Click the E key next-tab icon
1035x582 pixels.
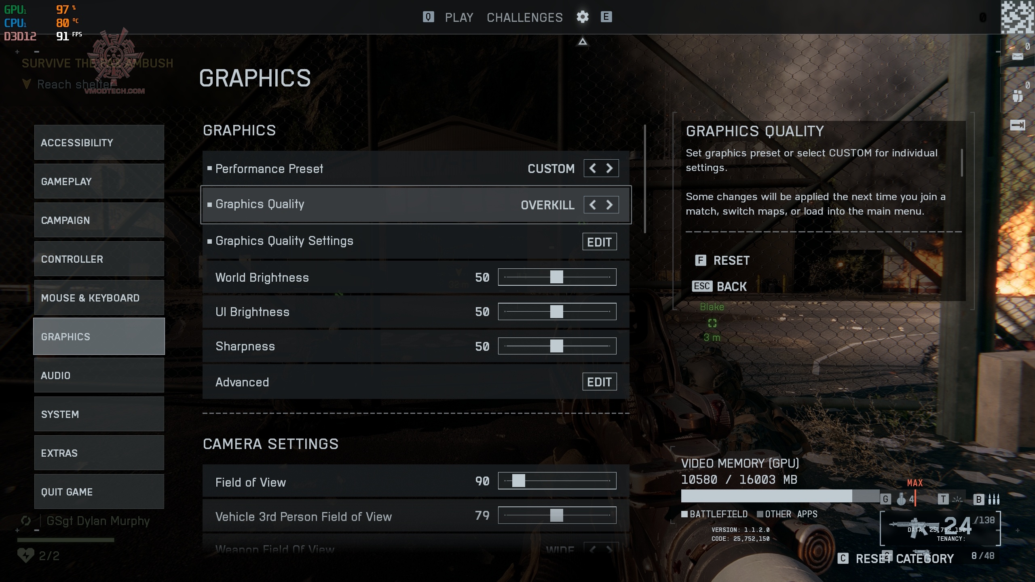click(606, 17)
